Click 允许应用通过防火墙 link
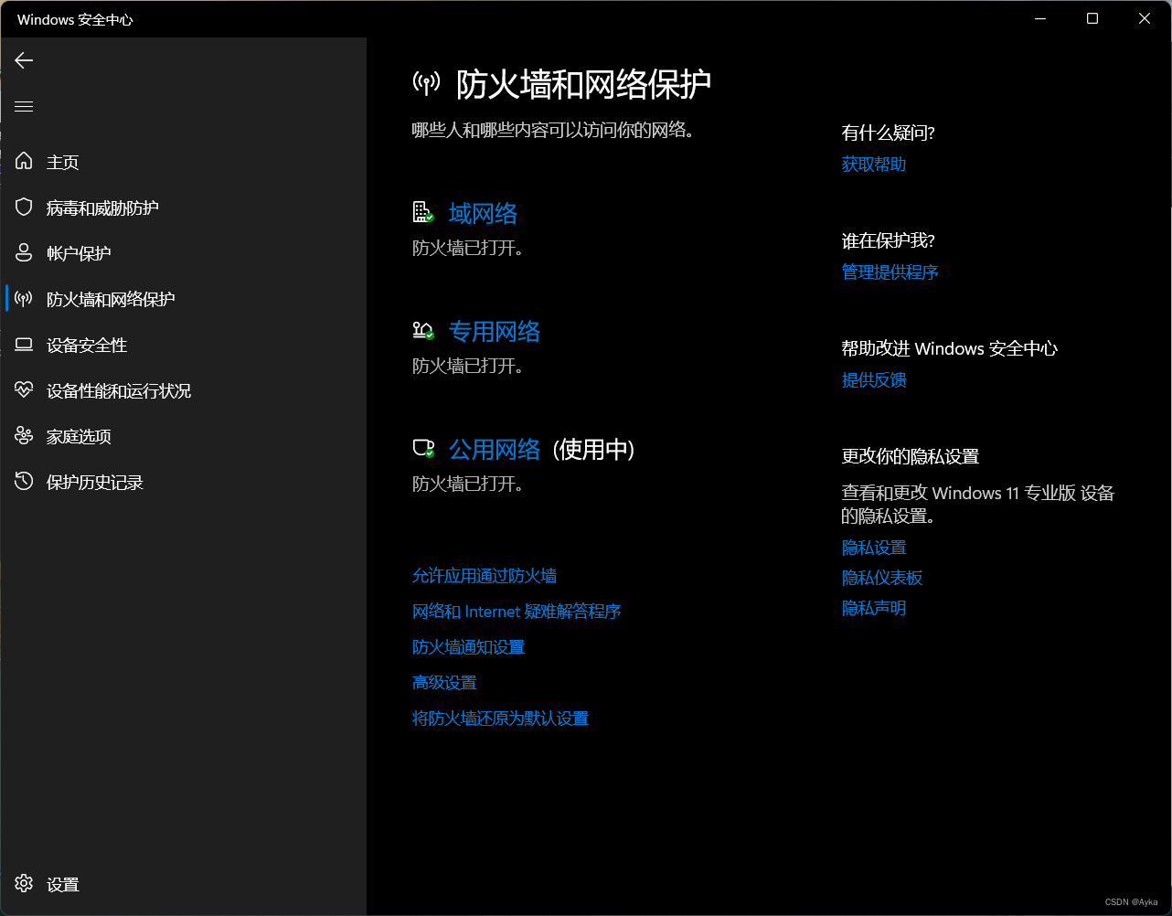1172x916 pixels. tap(485, 576)
